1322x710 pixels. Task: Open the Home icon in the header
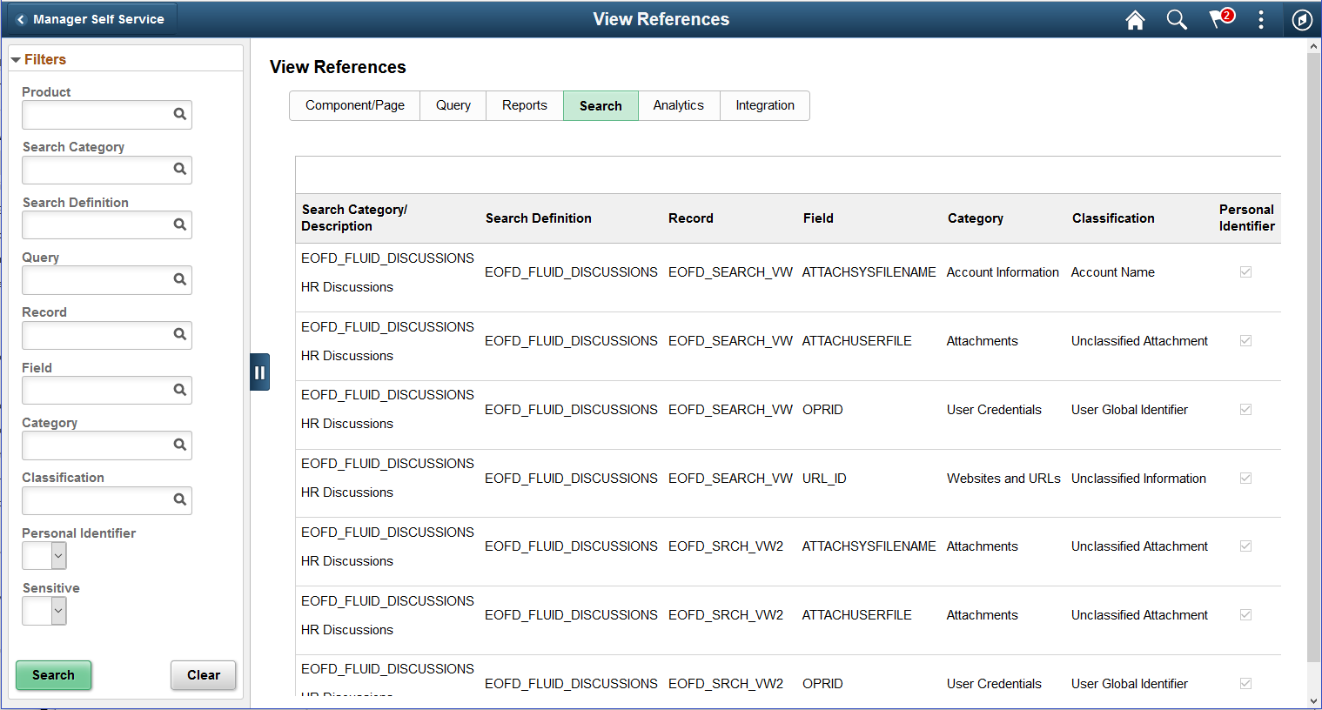(x=1135, y=19)
